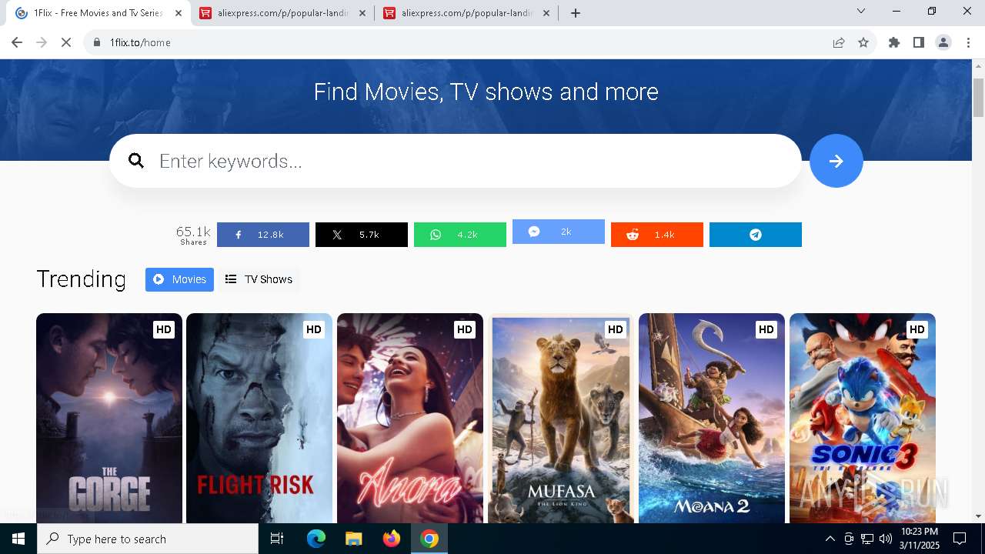
Task: Close the first aliexpress tab
Action: [362, 13]
